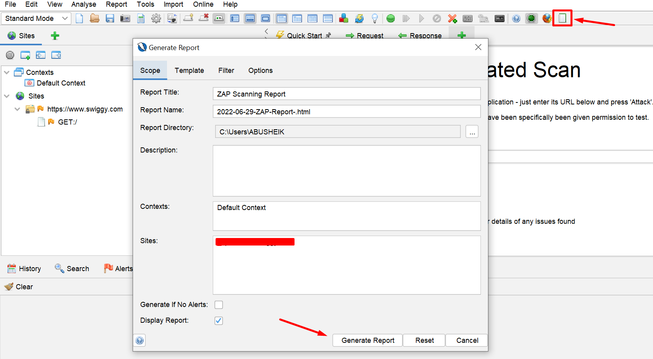The width and height of the screenshot is (653, 359).
Task: Select the Expand Information Tabs layout icon
Action: tap(250, 19)
